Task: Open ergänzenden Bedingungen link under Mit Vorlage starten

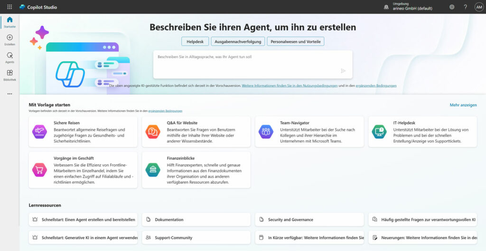Action: click(x=165, y=111)
